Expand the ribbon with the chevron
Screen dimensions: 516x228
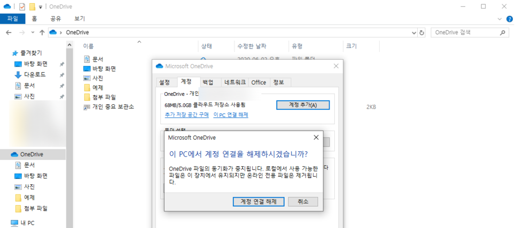(x=499, y=19)
